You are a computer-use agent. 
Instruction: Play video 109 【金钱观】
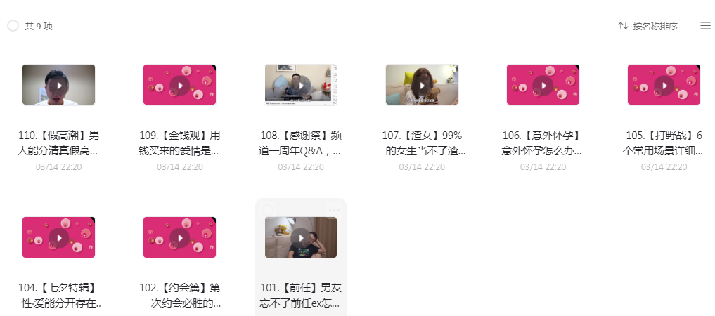click(180, 85)
